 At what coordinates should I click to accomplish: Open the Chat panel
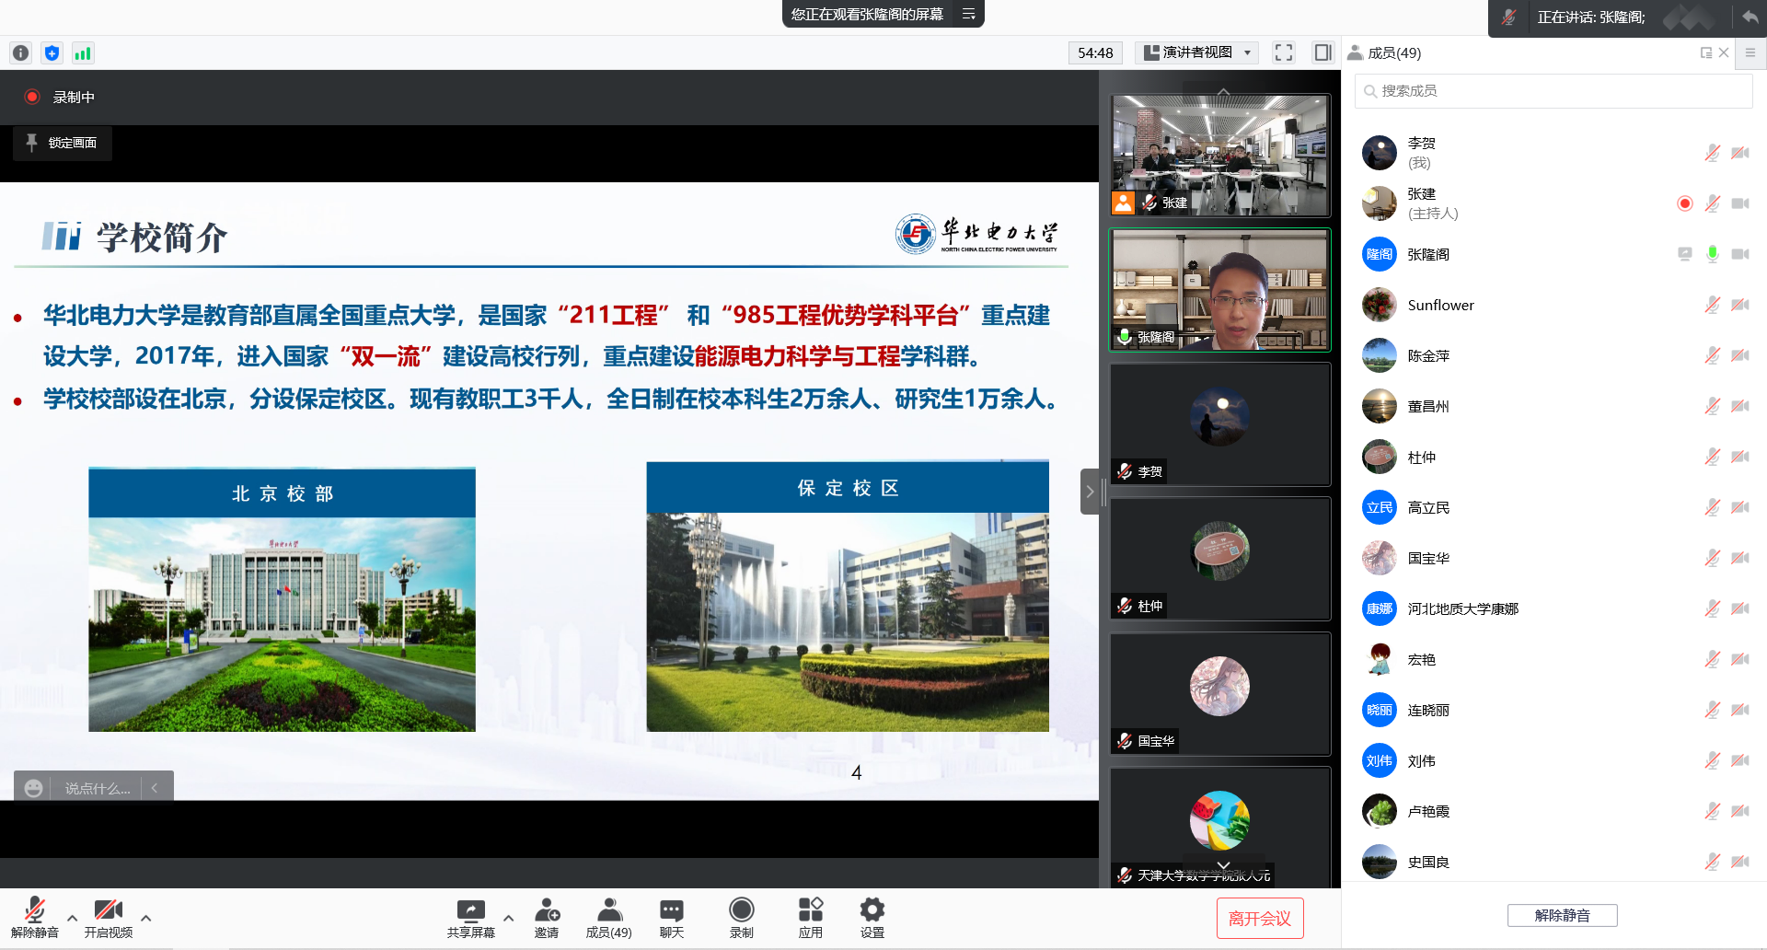(672, 918)
